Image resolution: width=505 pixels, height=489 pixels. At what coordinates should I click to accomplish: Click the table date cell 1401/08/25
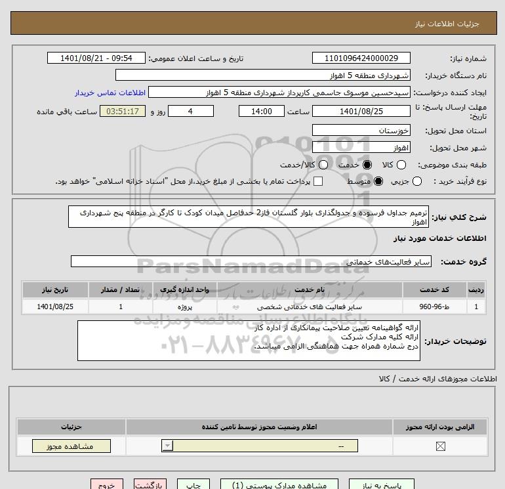[55, 307]
